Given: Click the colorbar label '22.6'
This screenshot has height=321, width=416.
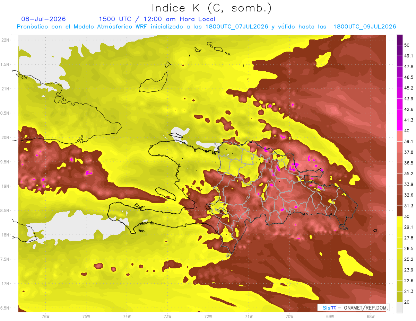Looking at the screenshot, I should pyautogui.click(x=409, y=280).
